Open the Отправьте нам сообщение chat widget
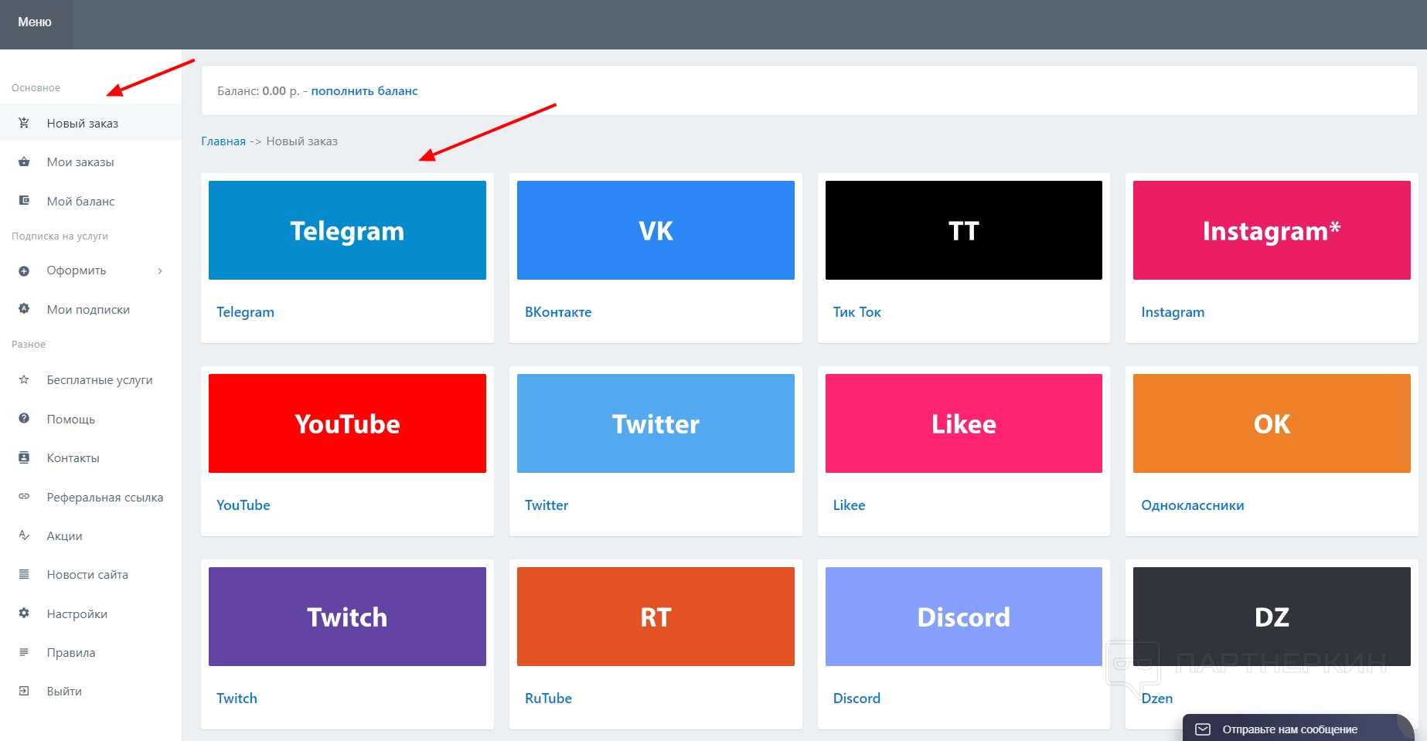Viewport: 1427px width, 741px height. click(x=1299, y=728)
